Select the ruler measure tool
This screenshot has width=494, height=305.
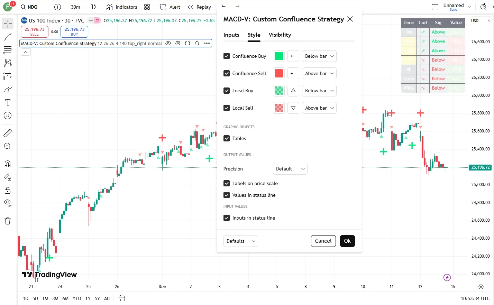(8, 133)
